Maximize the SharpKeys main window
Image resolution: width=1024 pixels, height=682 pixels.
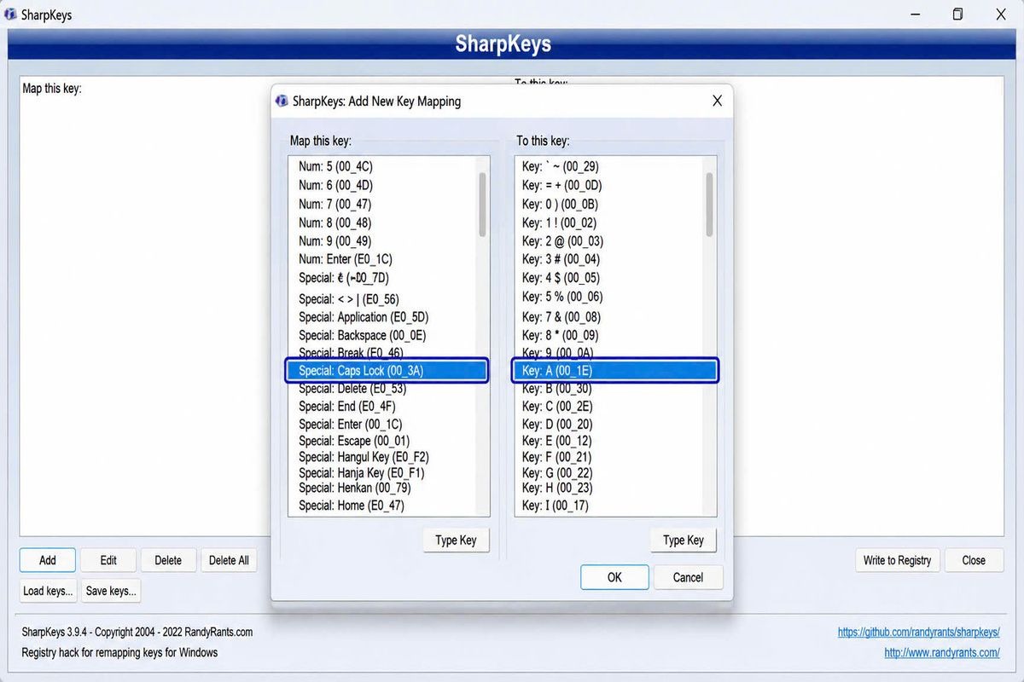(x=958, y=14)
